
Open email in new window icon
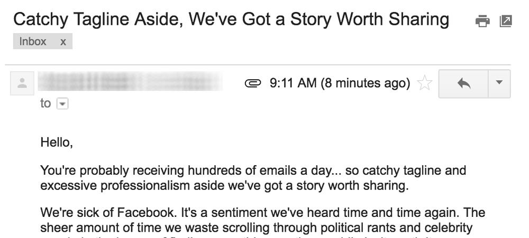pos(506,21)
